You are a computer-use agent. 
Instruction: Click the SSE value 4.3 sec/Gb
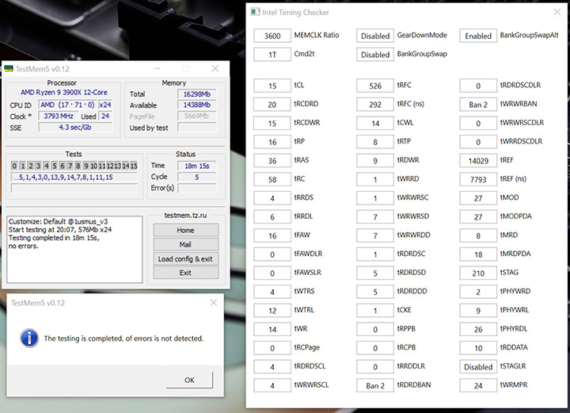(x=75, y=128)
